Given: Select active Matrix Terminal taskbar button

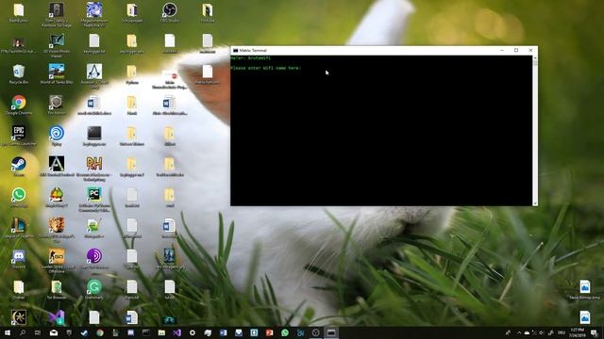Looking at the screenshot, I should click(x=331, y=332).
